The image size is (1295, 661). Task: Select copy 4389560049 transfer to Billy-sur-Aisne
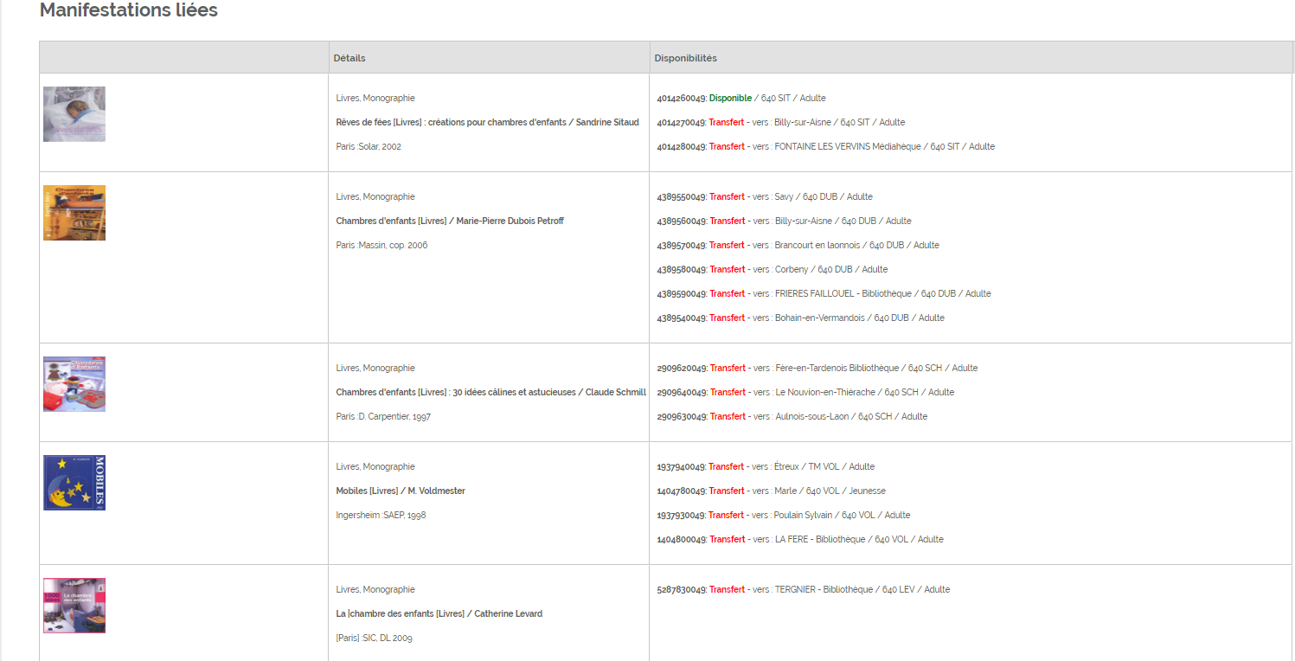[x=785, y=221]
